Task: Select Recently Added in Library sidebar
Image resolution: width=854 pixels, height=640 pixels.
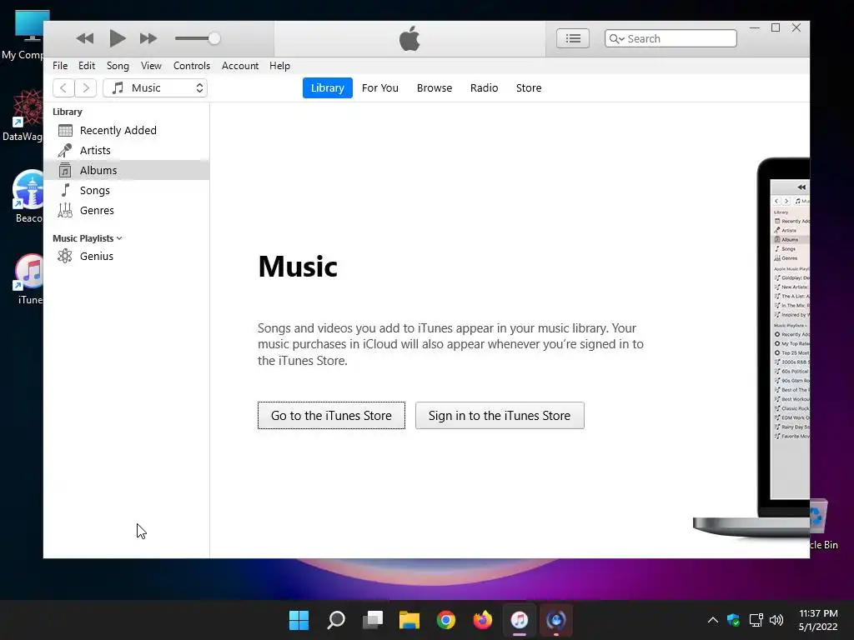Action: (118, 130)
